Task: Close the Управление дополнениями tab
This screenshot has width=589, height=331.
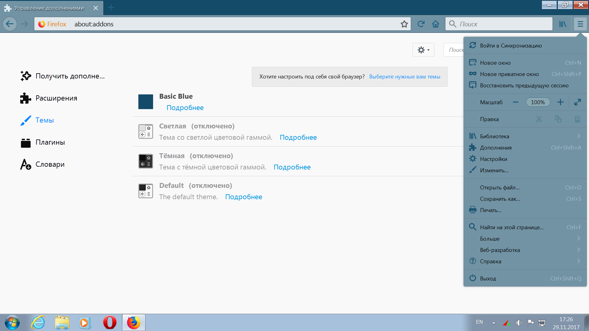Action: pos(96,8)
